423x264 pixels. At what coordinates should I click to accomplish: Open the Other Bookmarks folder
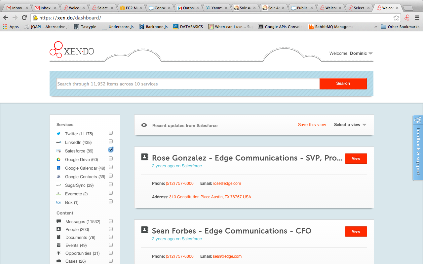[x=400, y=27]
